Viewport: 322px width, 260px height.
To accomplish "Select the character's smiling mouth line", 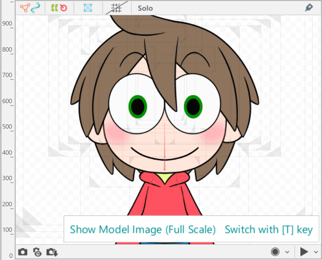I will (x=165, y=154).
